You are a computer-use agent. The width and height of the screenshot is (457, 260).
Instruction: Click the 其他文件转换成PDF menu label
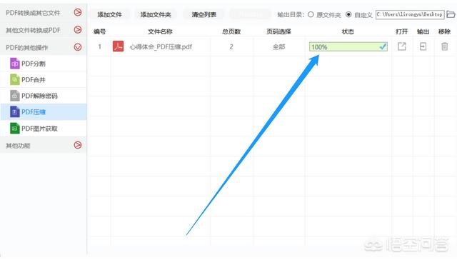(33, 30)
